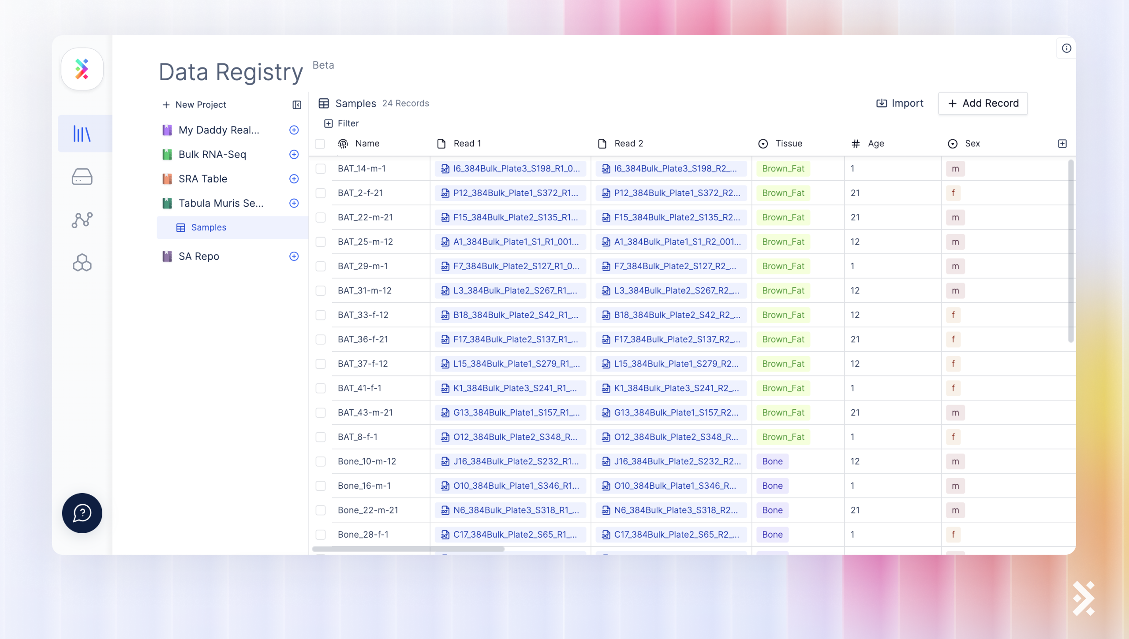Viewport: 1129px width, 639px height.
Task: Expand the SRA Table project
Action: click(x=294, y=179)
